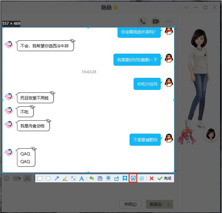Click the QAQ message bubble
Image resolution: width=222 pixels, height=213 pixels.
(x=26, y=157)
